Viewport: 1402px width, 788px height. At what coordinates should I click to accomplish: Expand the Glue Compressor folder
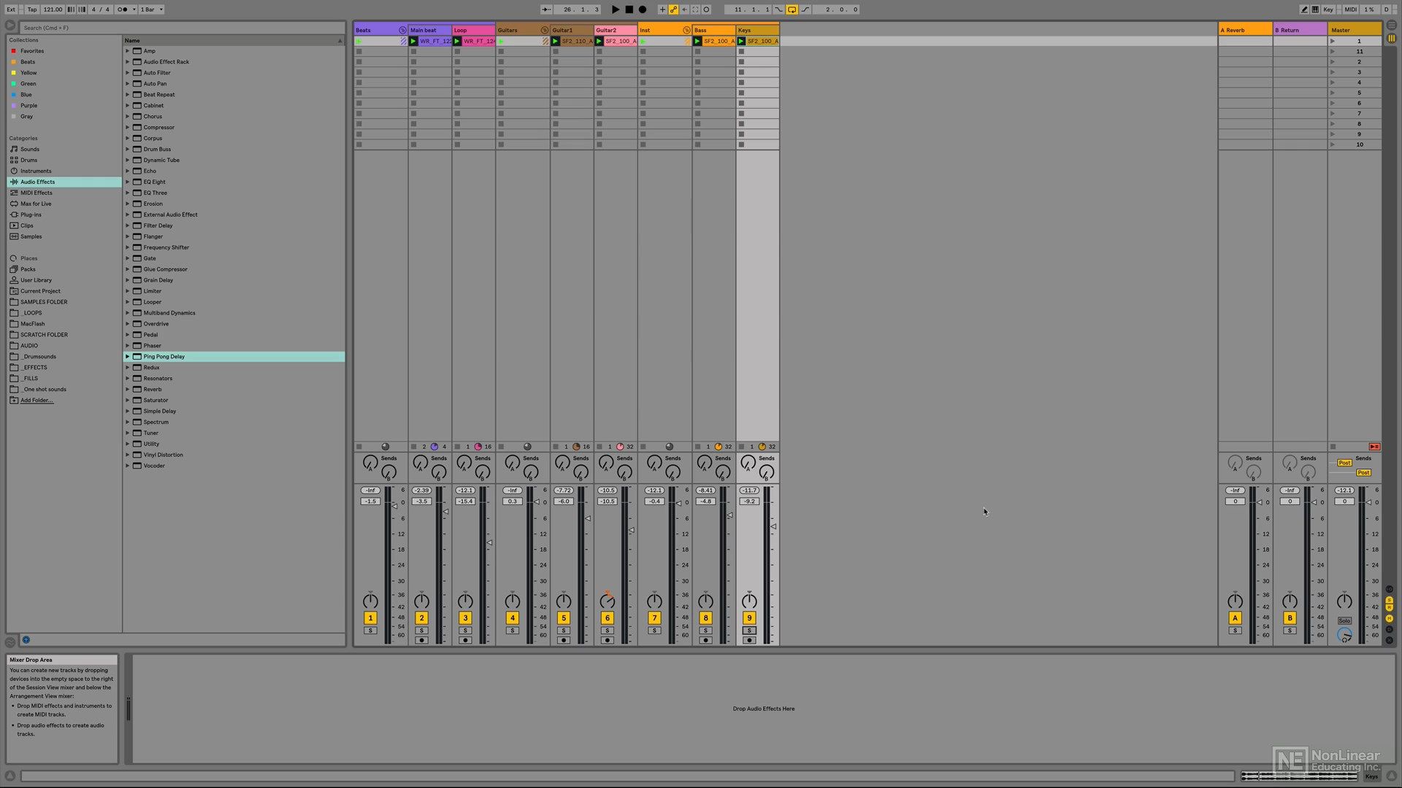tap(127, 269)
